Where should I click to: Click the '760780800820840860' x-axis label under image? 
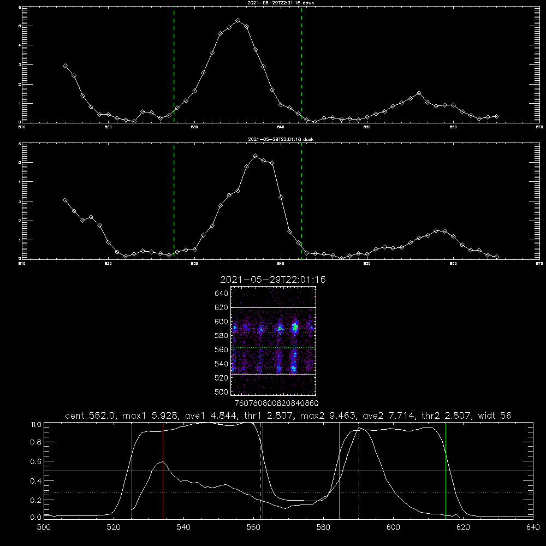tap(276, 403)
